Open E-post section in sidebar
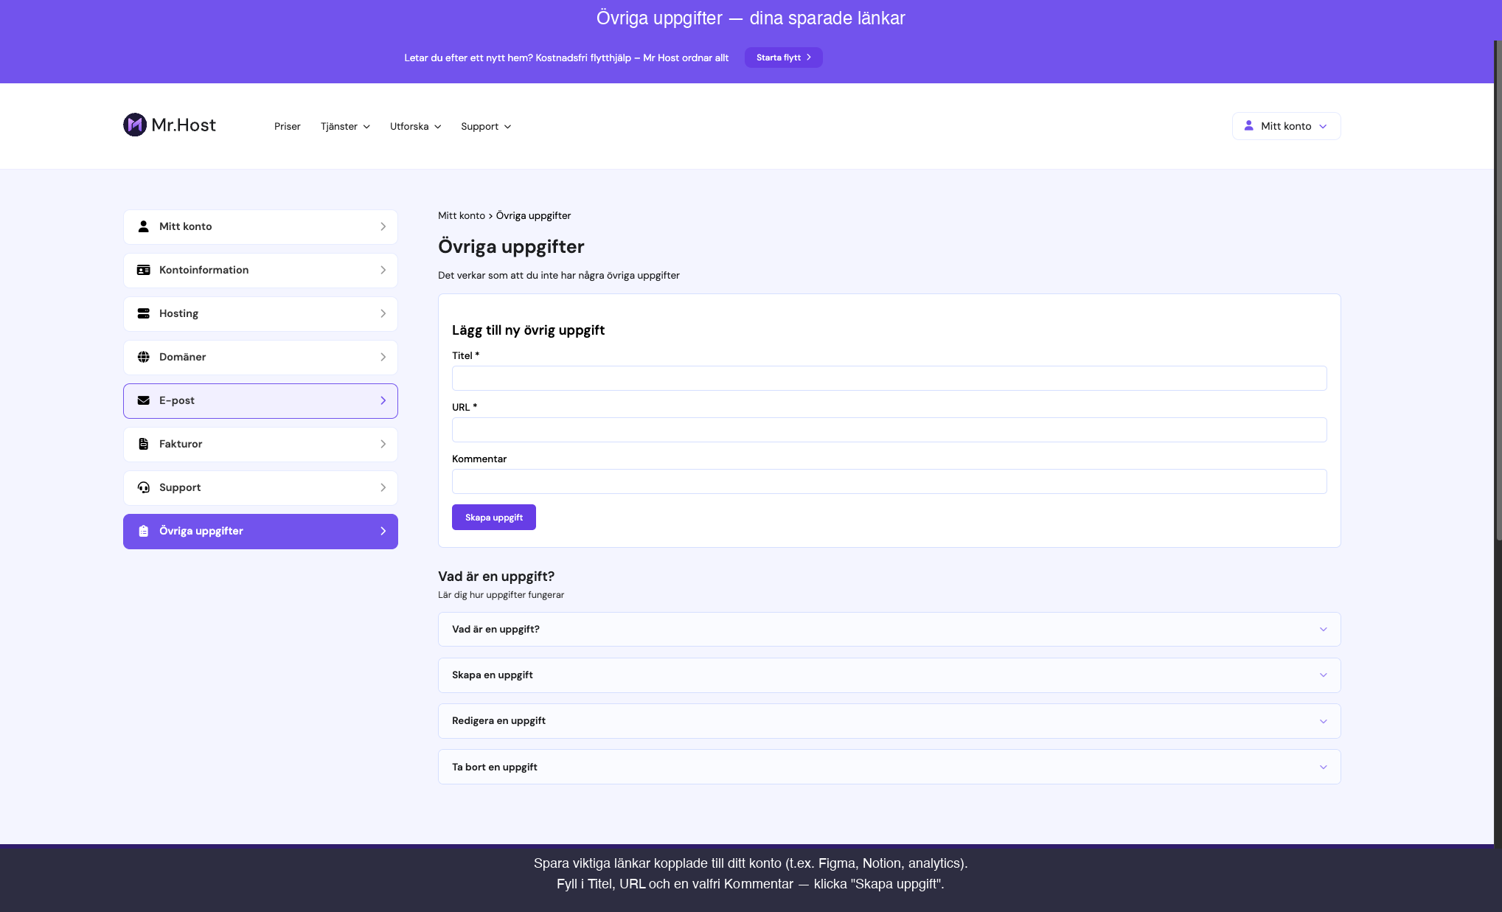The image size is (1502, 912). [260, 401]
